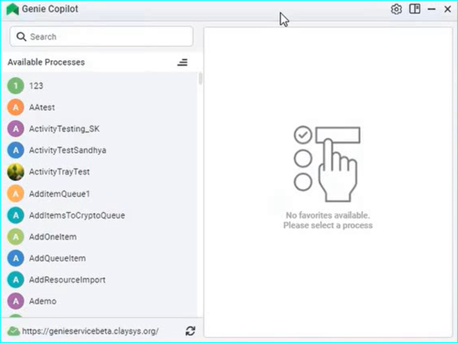Close the Genie Copilot window
458x343 pixels.
[x=447, y=9]
